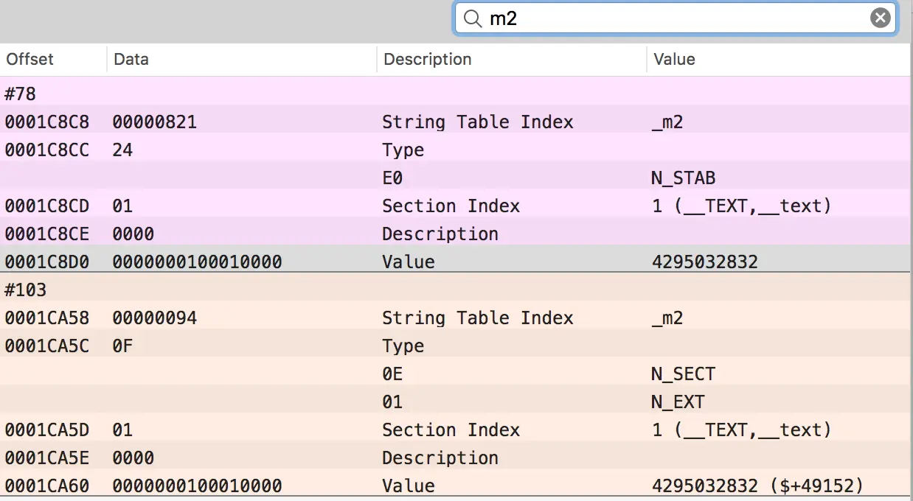The height and width of the screenshot is (501, 913).
Task: Click the Value column header
Action: (674, 60)
